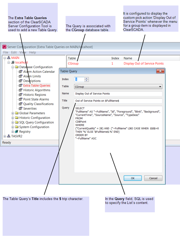The image size is (180, 239).
Task: Open the Help menu
Action: [33, 52]
